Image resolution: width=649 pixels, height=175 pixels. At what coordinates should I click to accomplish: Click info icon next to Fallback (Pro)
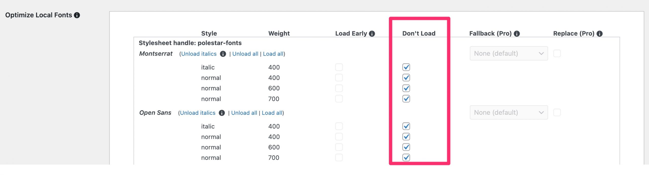[517, 34]
